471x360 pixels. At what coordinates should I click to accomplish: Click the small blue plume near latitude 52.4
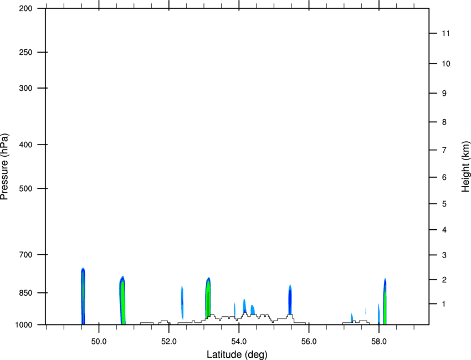point(182,302)
